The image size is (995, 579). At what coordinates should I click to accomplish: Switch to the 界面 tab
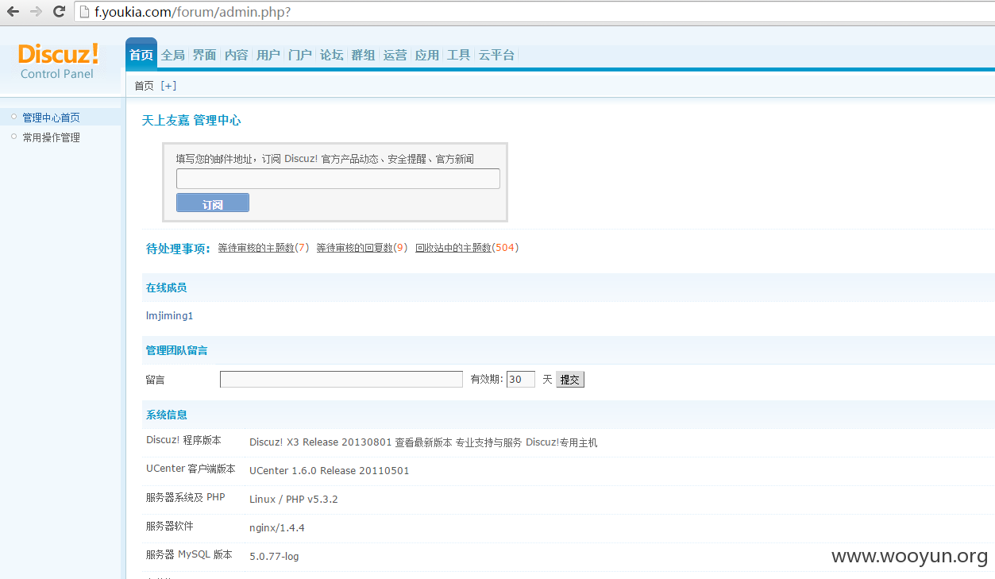[x=204, y=55]
